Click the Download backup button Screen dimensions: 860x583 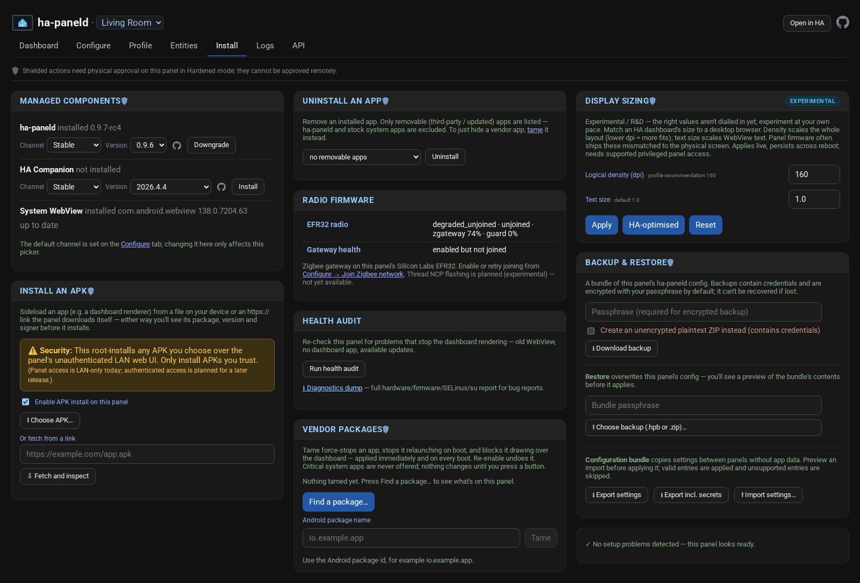coord(621,348)
